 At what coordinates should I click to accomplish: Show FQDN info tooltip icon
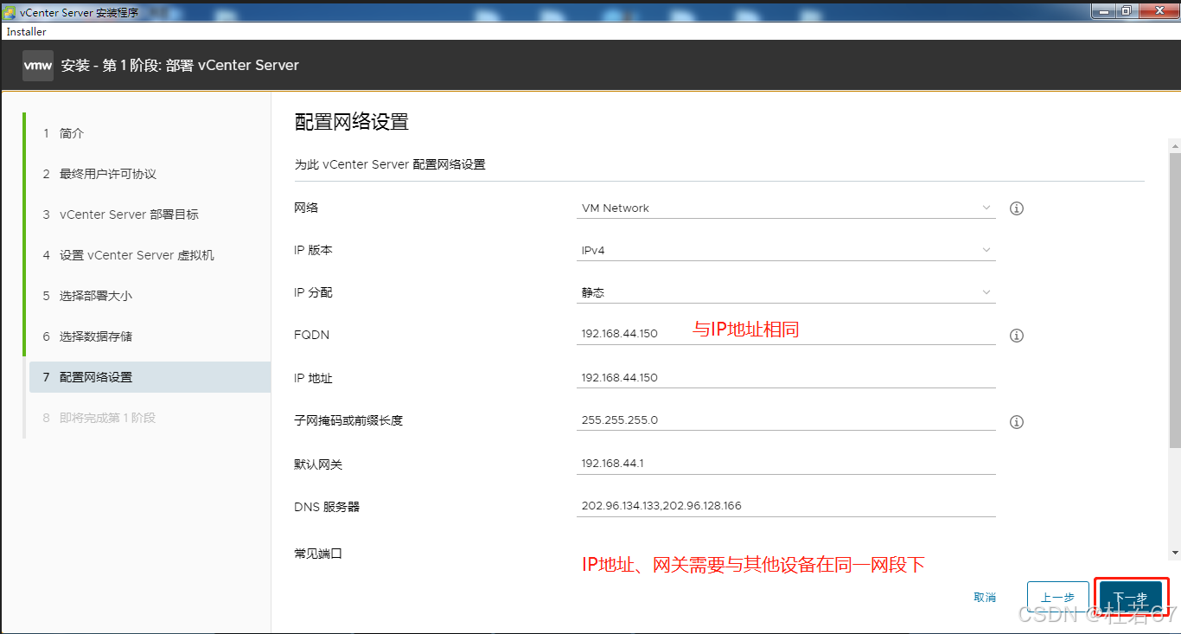coord(1017,336)
